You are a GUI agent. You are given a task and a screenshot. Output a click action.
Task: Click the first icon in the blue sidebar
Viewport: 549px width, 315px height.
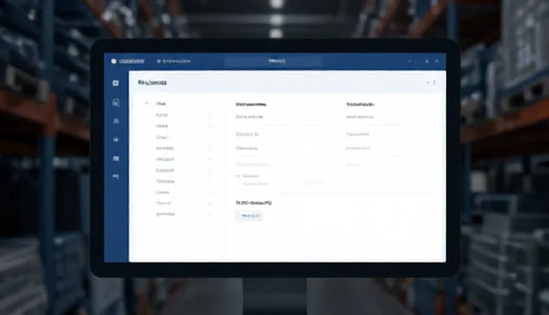click(116, 83)
